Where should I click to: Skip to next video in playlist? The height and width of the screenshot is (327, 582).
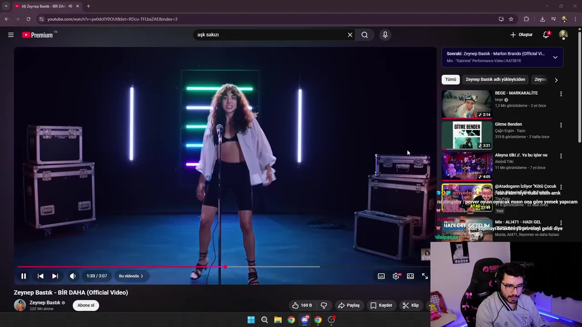tap(55, 276)
